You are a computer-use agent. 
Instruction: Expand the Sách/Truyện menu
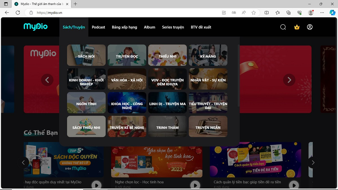click(74, 27)
